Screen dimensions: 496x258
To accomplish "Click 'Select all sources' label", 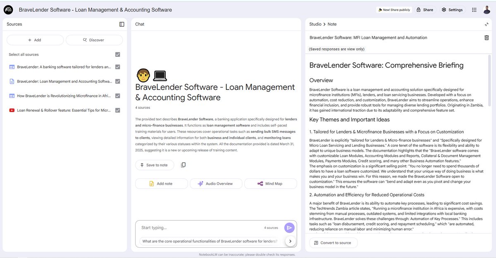I will (24, 54).
